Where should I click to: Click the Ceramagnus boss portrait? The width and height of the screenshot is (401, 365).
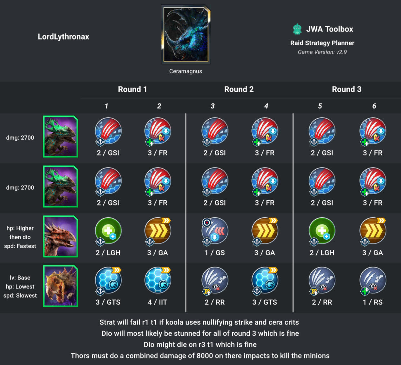[x=186, y=34]
